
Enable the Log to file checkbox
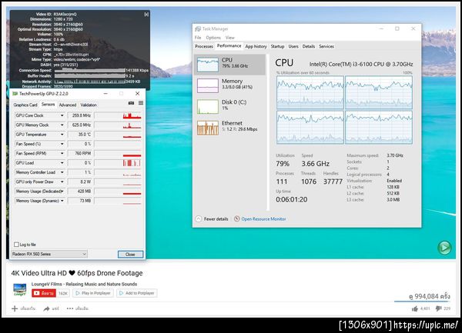click(x=16, y=245)
